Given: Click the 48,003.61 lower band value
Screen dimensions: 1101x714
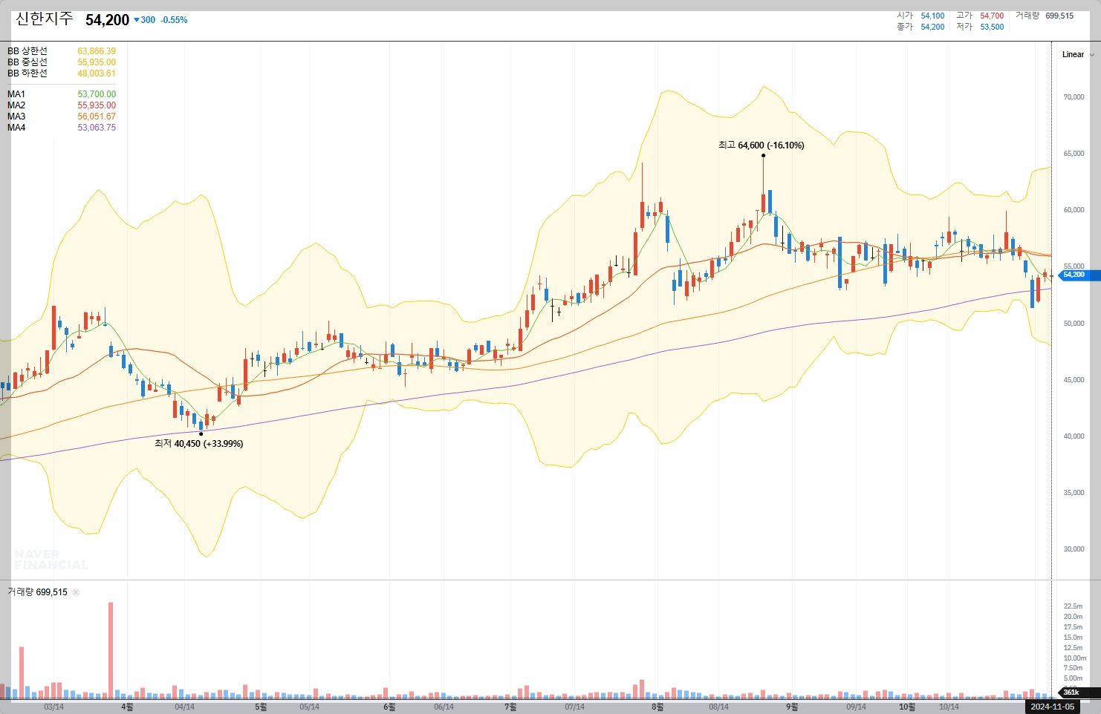Looking at the screenshot, I should click(97, 73).
